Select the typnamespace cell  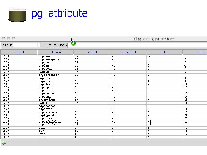pos(55,59)
